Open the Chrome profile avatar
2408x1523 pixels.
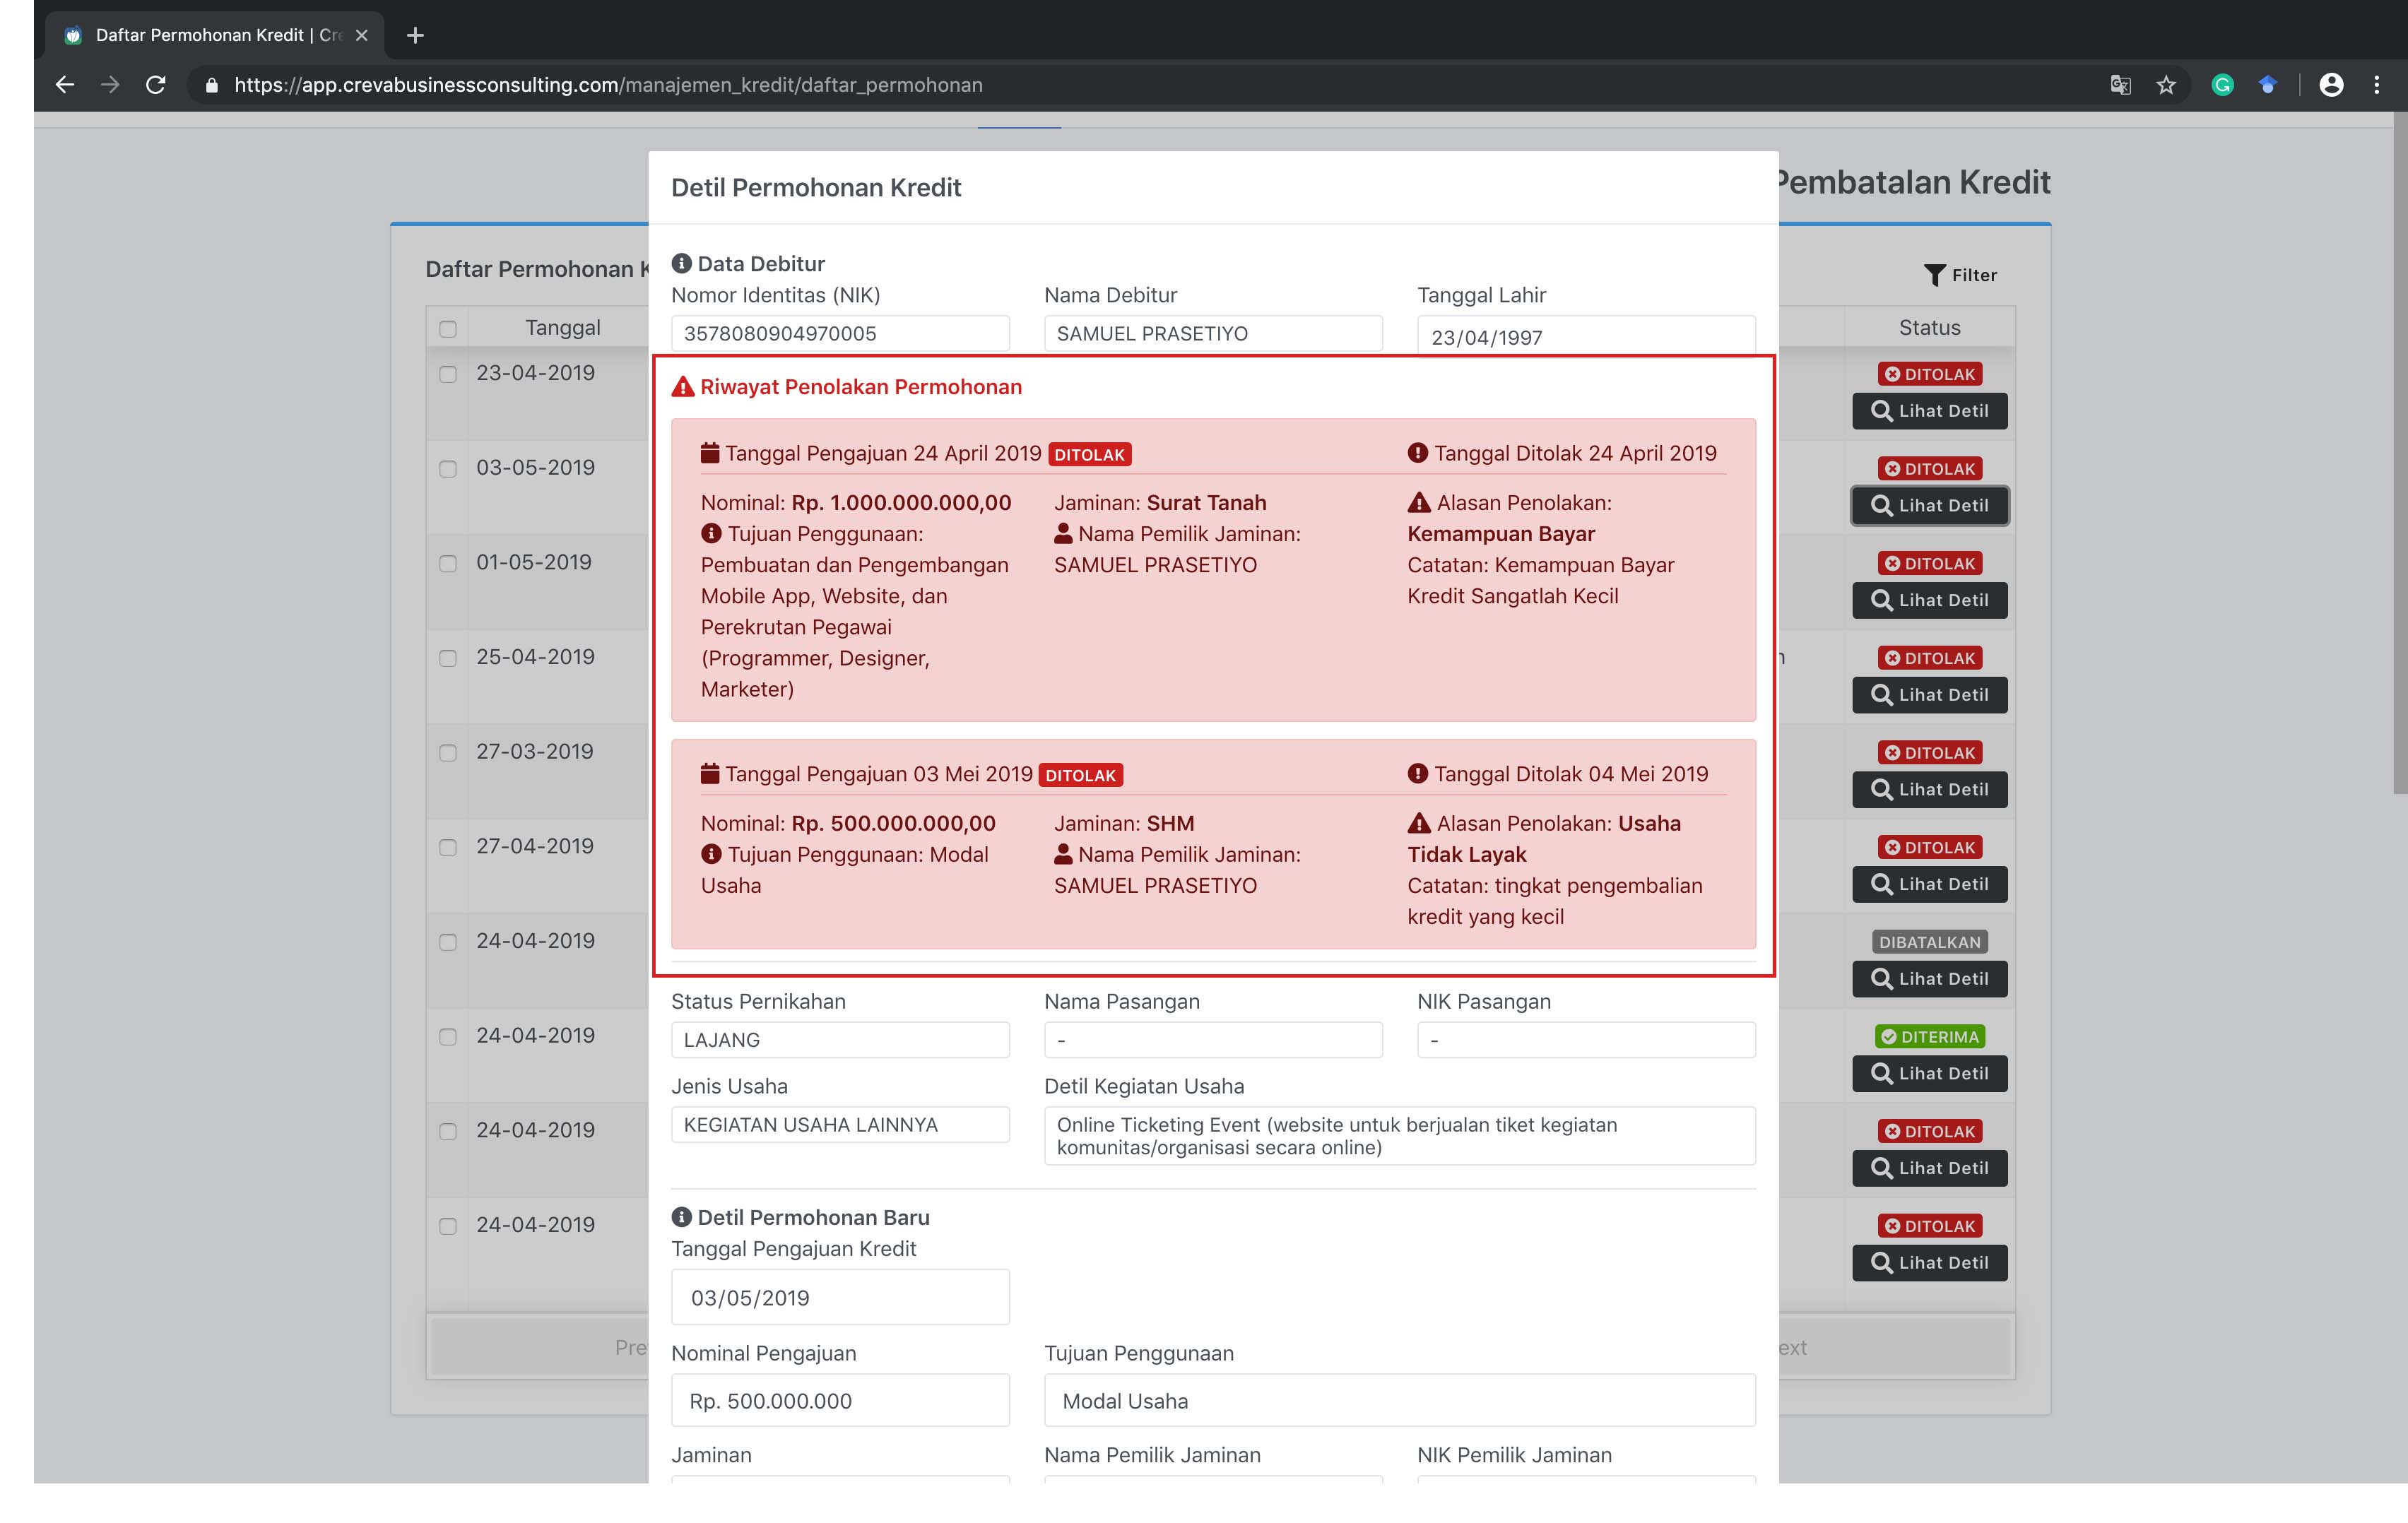tap(2331, 85)
